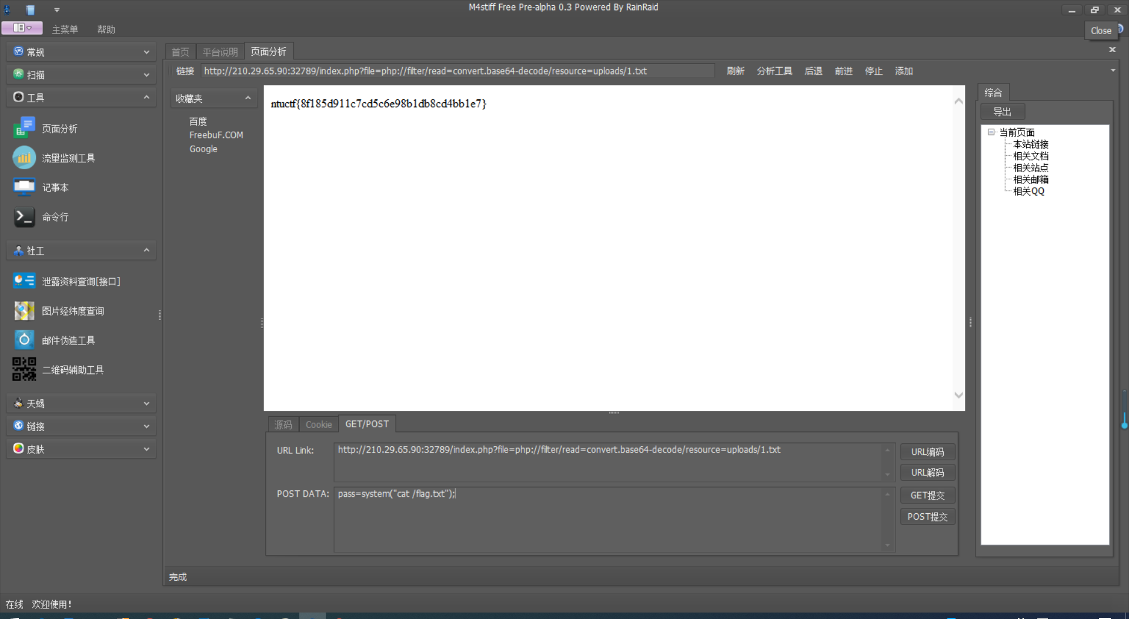Open the 帮助 help menu
1129x619 pixels.
[106, 29]
